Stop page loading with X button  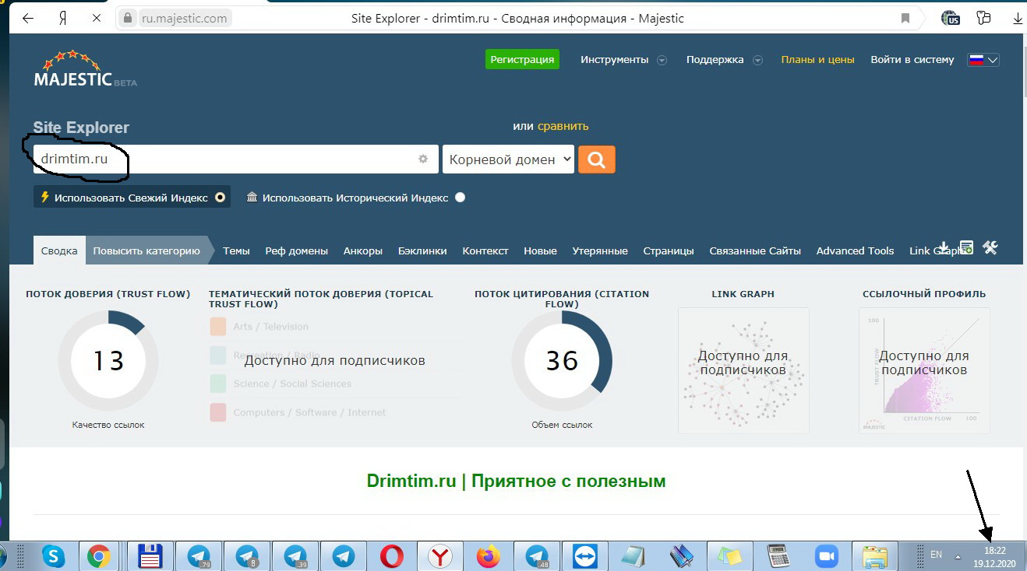click(x=96, y=18)
